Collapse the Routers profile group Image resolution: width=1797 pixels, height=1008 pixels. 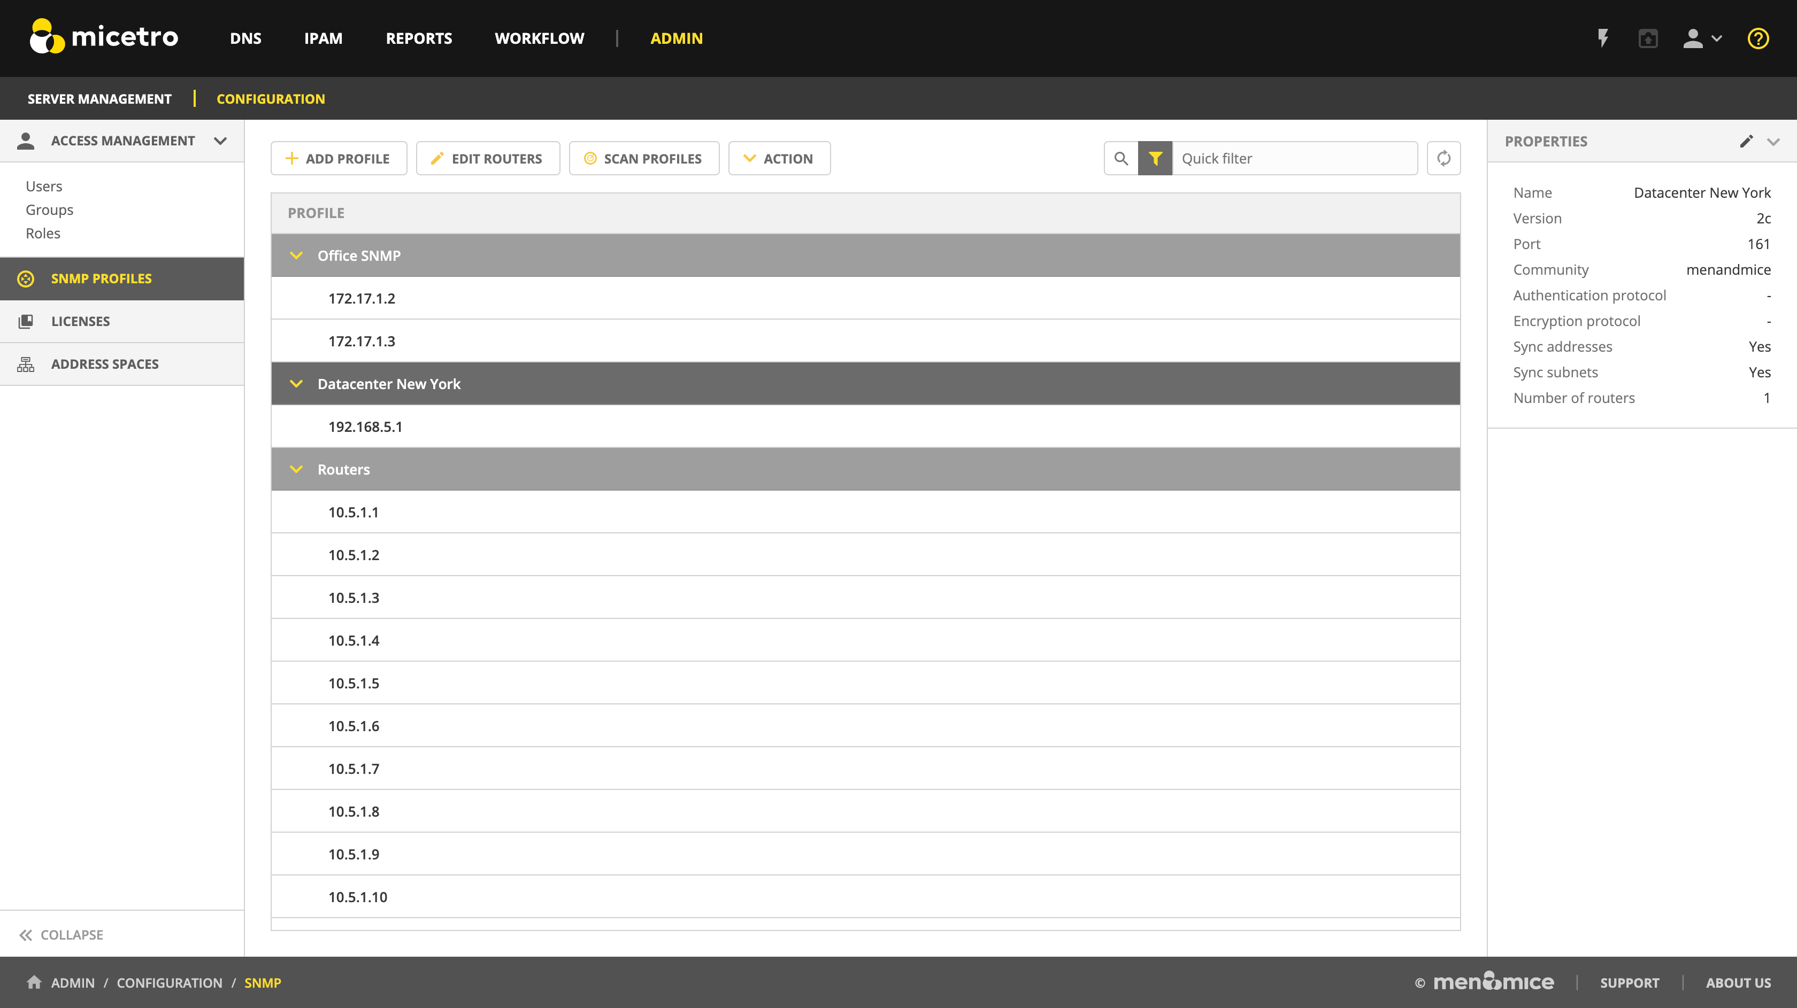click(x=296, y=469)
